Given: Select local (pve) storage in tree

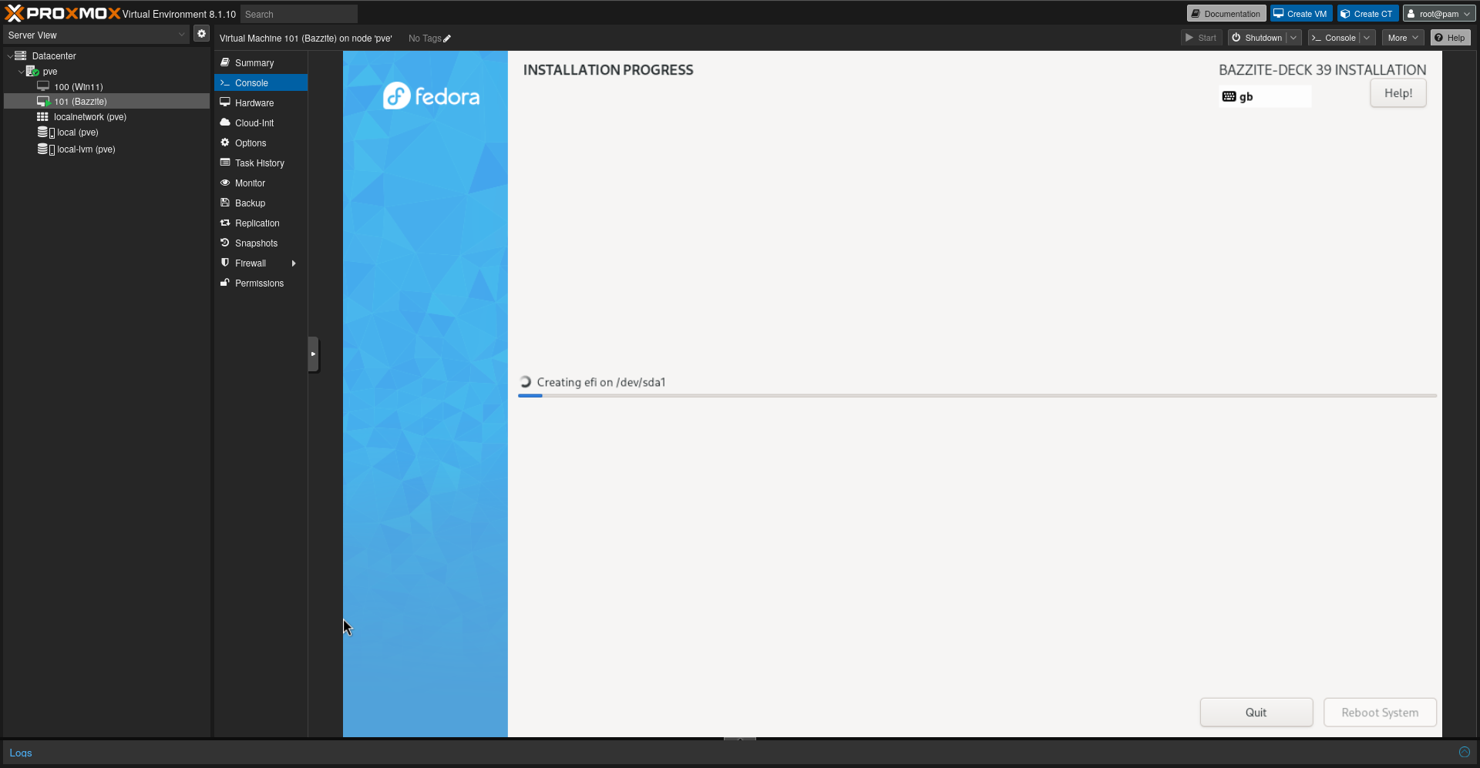Looking at the screenshot, I should tap(106, 132).
